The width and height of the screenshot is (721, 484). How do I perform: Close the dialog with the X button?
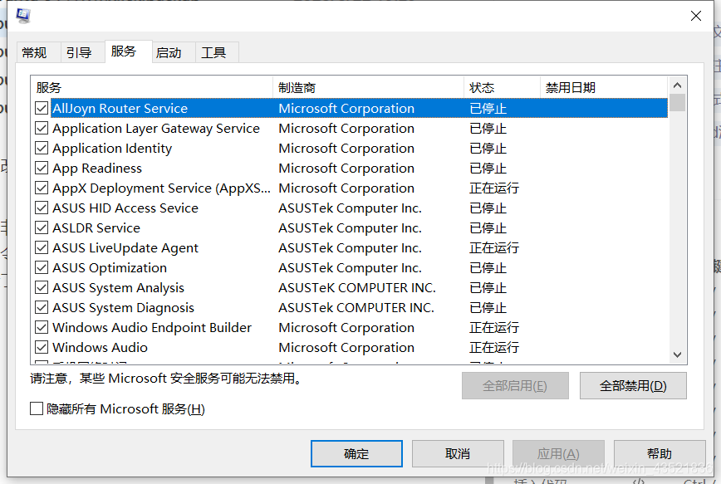(x=696, y=16)
